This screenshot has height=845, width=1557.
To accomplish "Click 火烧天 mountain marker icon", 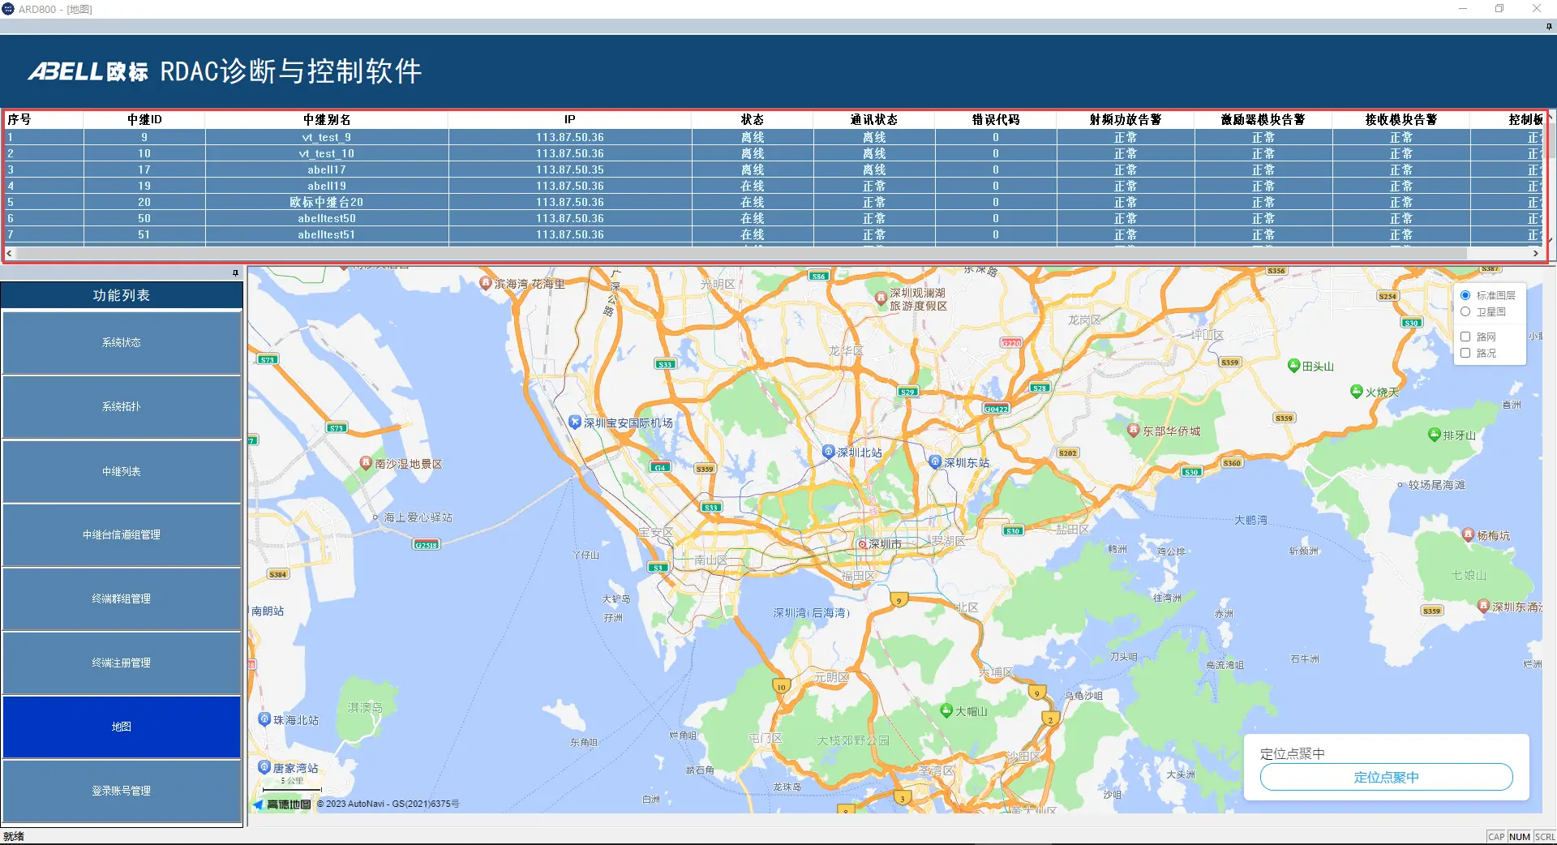I will 1357,392.
